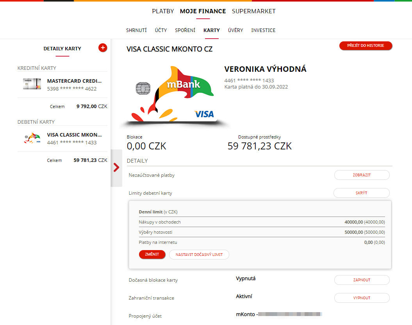
Task: Go to the ÚVĚRY tab
Action: coord(235,30)
